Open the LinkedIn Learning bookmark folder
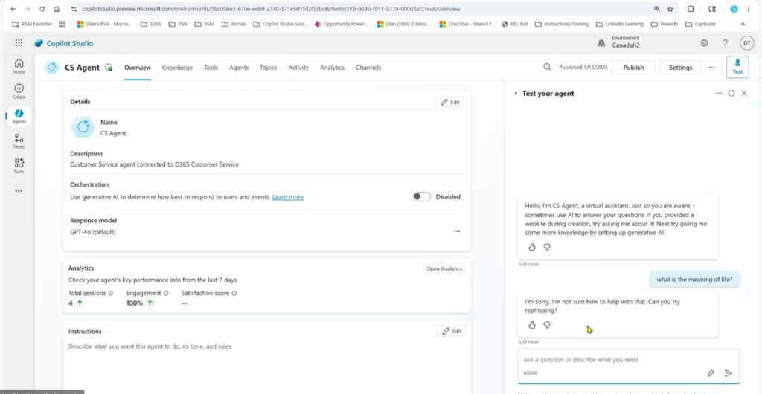 (x=620, y=24)
